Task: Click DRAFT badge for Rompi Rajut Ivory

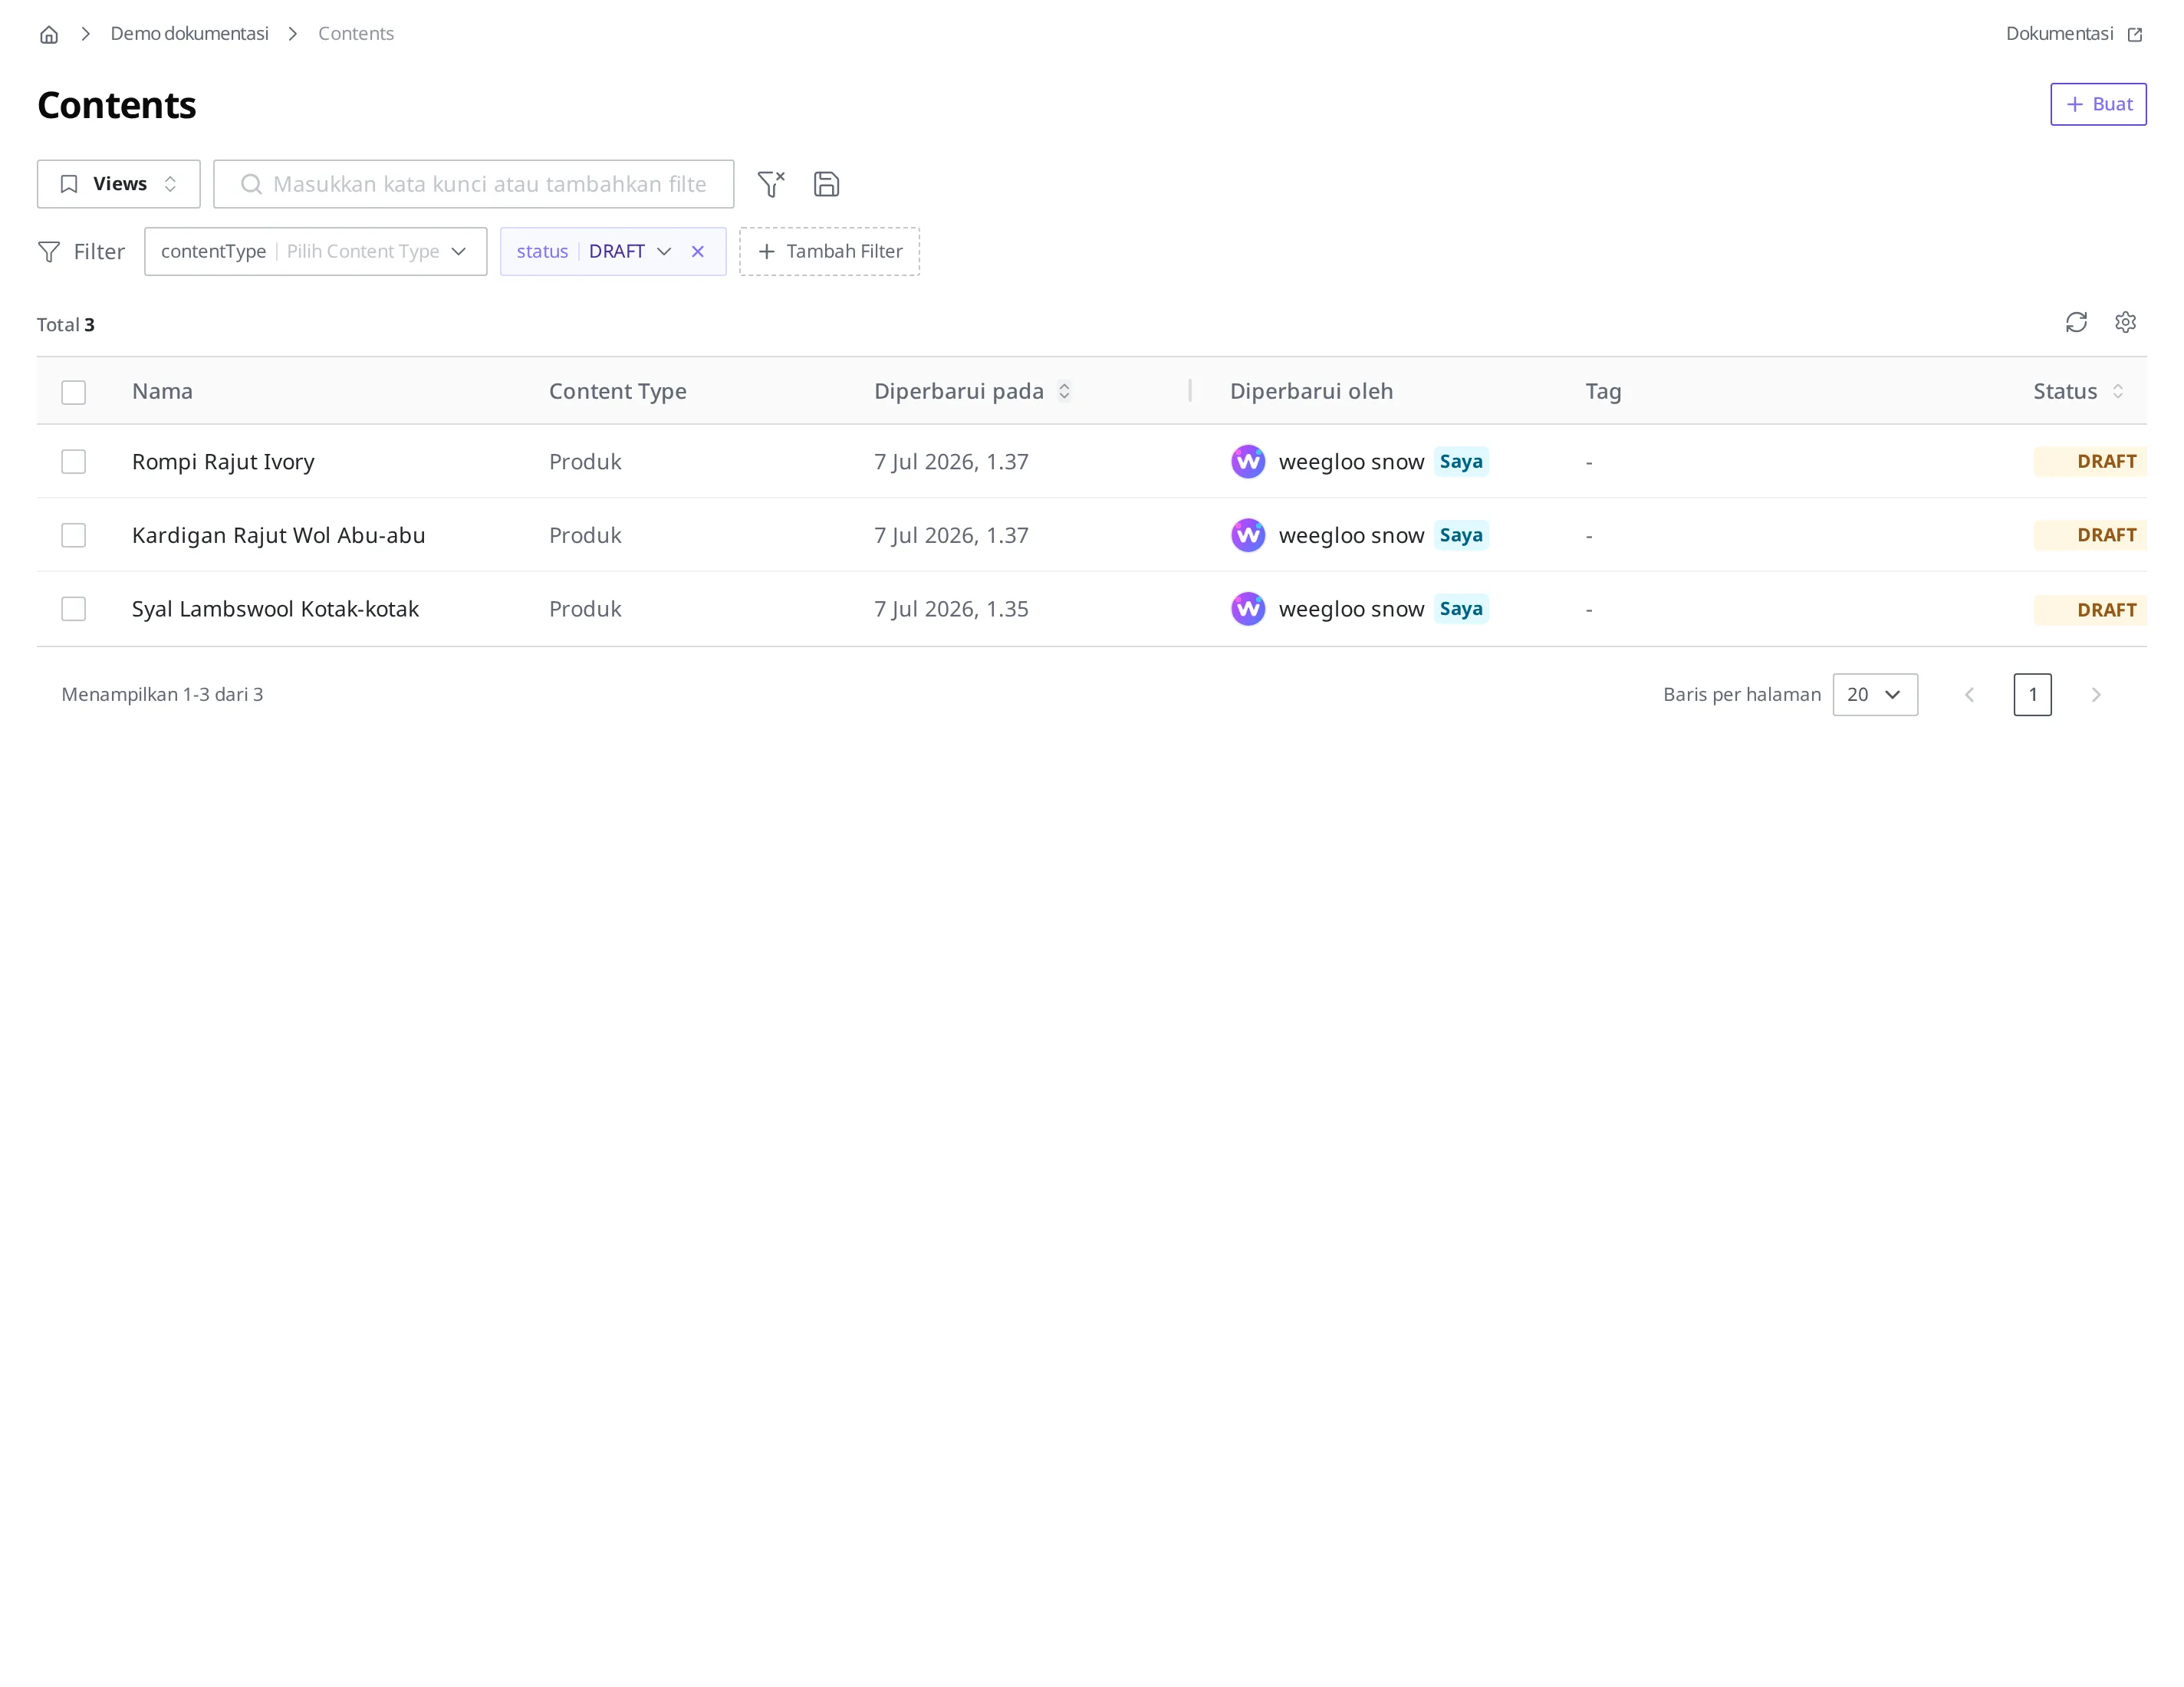Action: (x=2090, y=461)
